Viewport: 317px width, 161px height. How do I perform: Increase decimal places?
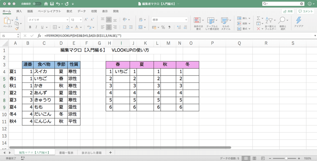pyautogui.click(x=179, y=27)
